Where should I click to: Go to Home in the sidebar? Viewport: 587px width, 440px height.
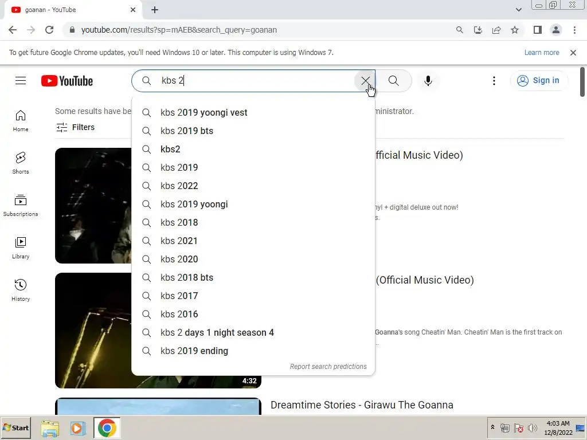[21, 121]
